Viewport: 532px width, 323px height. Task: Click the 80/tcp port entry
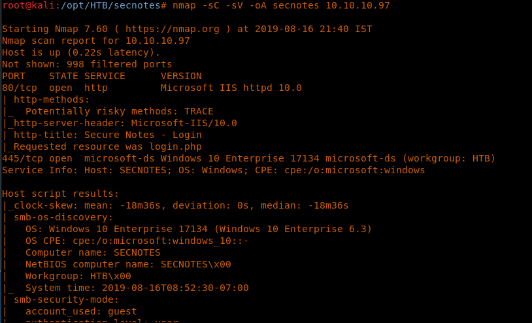16,88
